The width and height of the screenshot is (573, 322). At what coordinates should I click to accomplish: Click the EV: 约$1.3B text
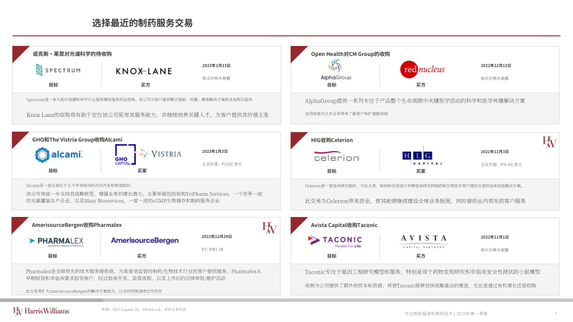point(212,249)
